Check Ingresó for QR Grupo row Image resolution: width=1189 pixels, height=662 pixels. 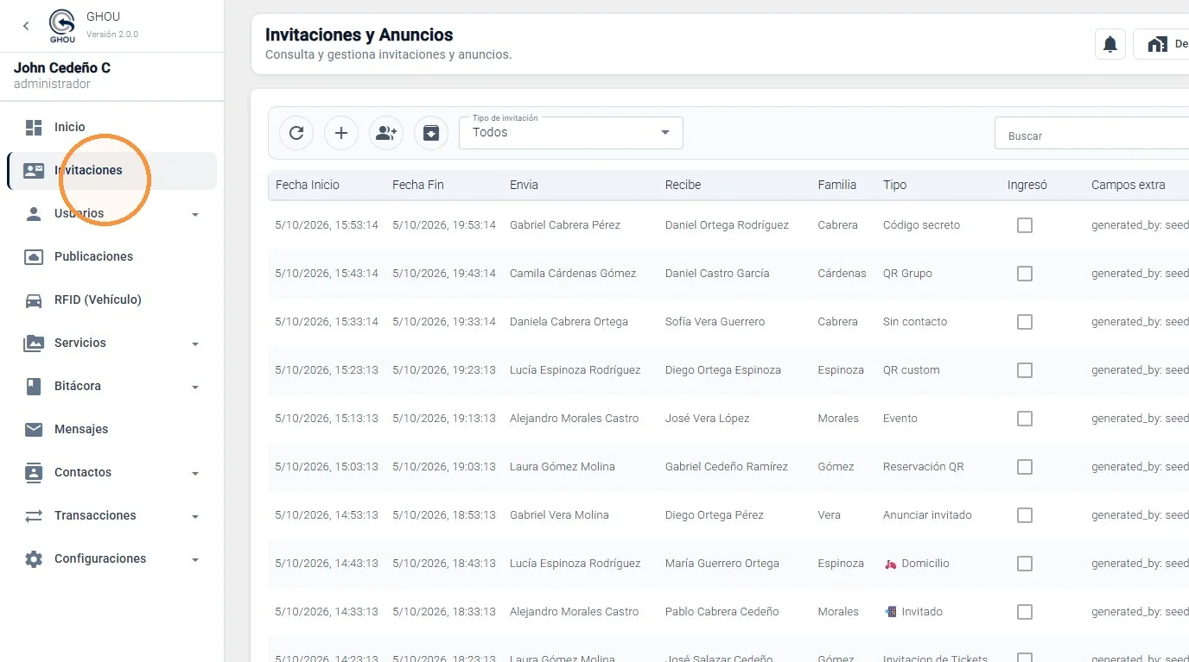point(1025,274)
